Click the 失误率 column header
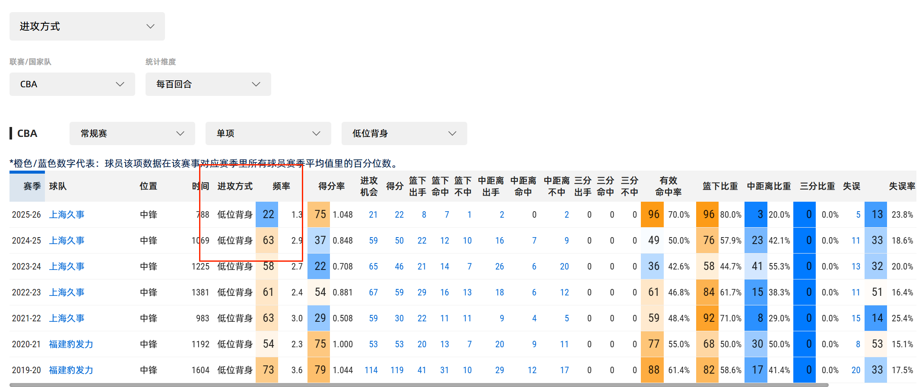The image size is (922, 387). [x=902, y=186]
